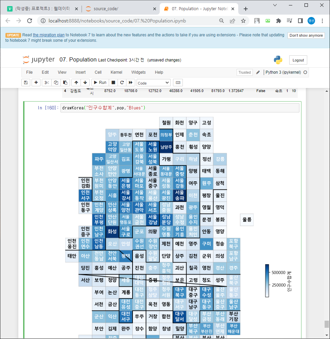Restart the kernel icon
The height and width of the screenshot is (339, 330).
tap(122, 83)
